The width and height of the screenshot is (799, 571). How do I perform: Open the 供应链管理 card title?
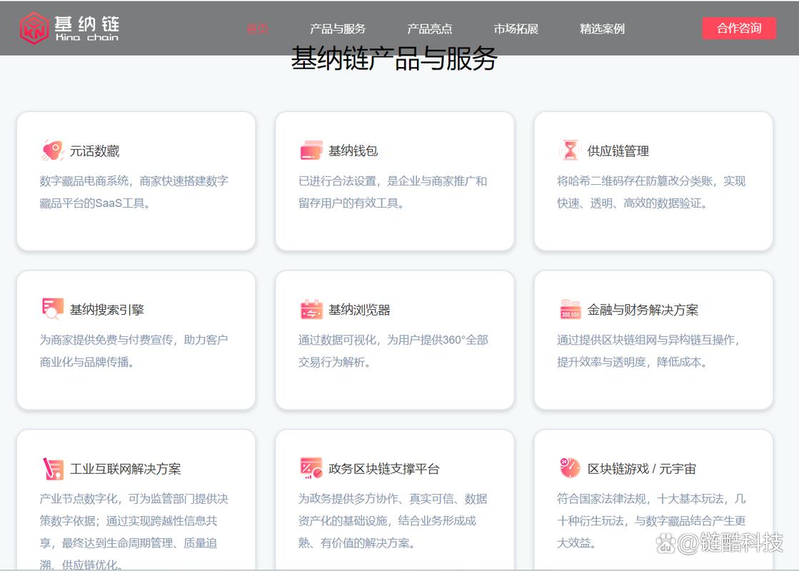click(618, 151)
